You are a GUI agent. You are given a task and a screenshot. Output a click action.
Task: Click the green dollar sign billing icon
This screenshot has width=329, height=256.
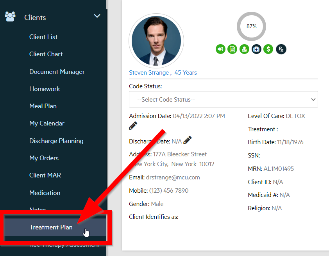tap(268, 49)
